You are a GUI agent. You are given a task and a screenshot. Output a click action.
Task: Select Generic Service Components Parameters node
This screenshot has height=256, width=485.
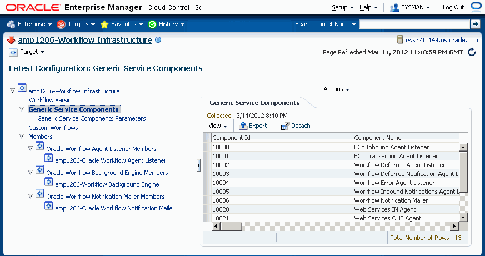click(92, 118)
